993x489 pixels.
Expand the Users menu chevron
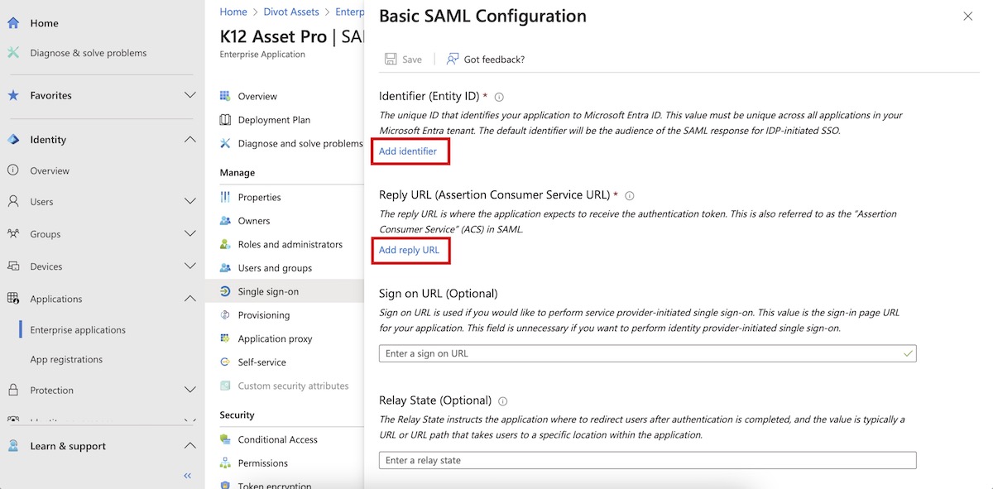coord(189,201)
